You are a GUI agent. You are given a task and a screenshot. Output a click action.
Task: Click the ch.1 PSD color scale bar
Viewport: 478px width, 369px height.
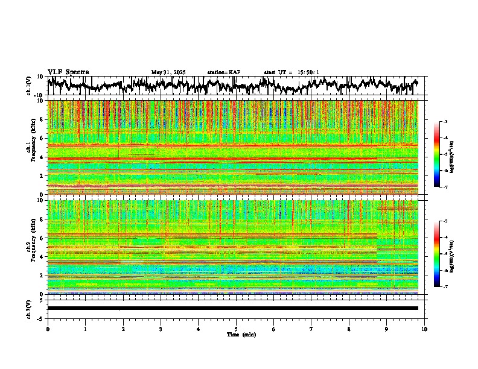click(x=436, y=154)
